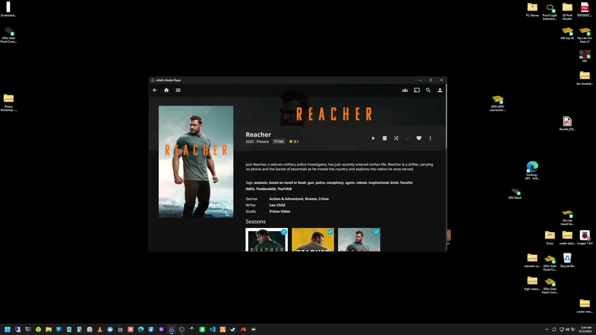
Task: Select the high-cleara zip folder
Action: [x=532, y=283]
